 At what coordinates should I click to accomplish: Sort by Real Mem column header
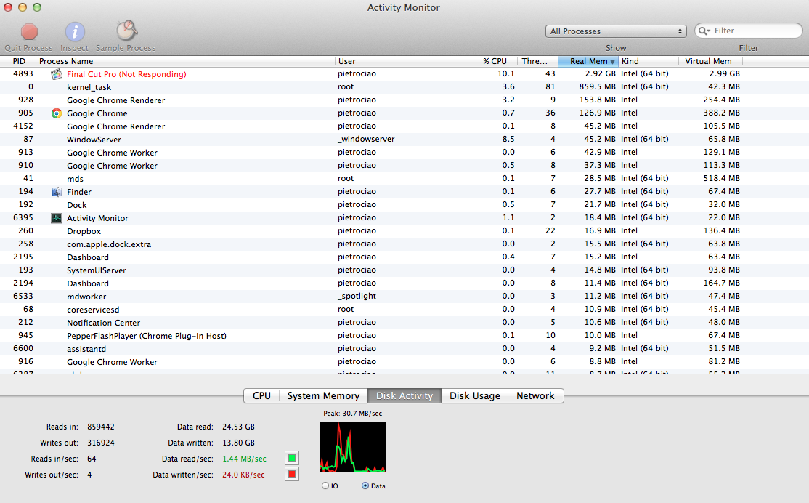coord(588,61)
